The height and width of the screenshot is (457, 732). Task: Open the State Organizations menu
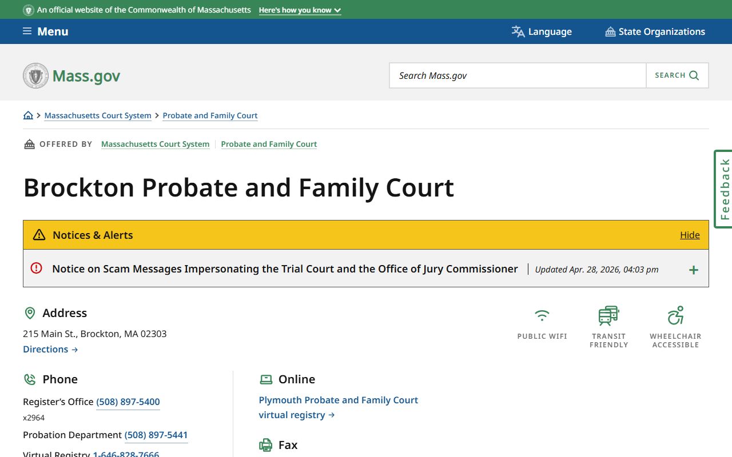click(x=655, y=31)
